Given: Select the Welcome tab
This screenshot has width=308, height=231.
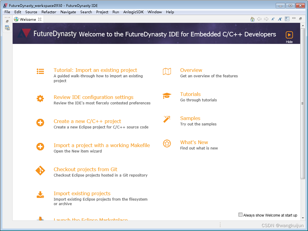Looking at the screenshot, I should pos(28,19).
